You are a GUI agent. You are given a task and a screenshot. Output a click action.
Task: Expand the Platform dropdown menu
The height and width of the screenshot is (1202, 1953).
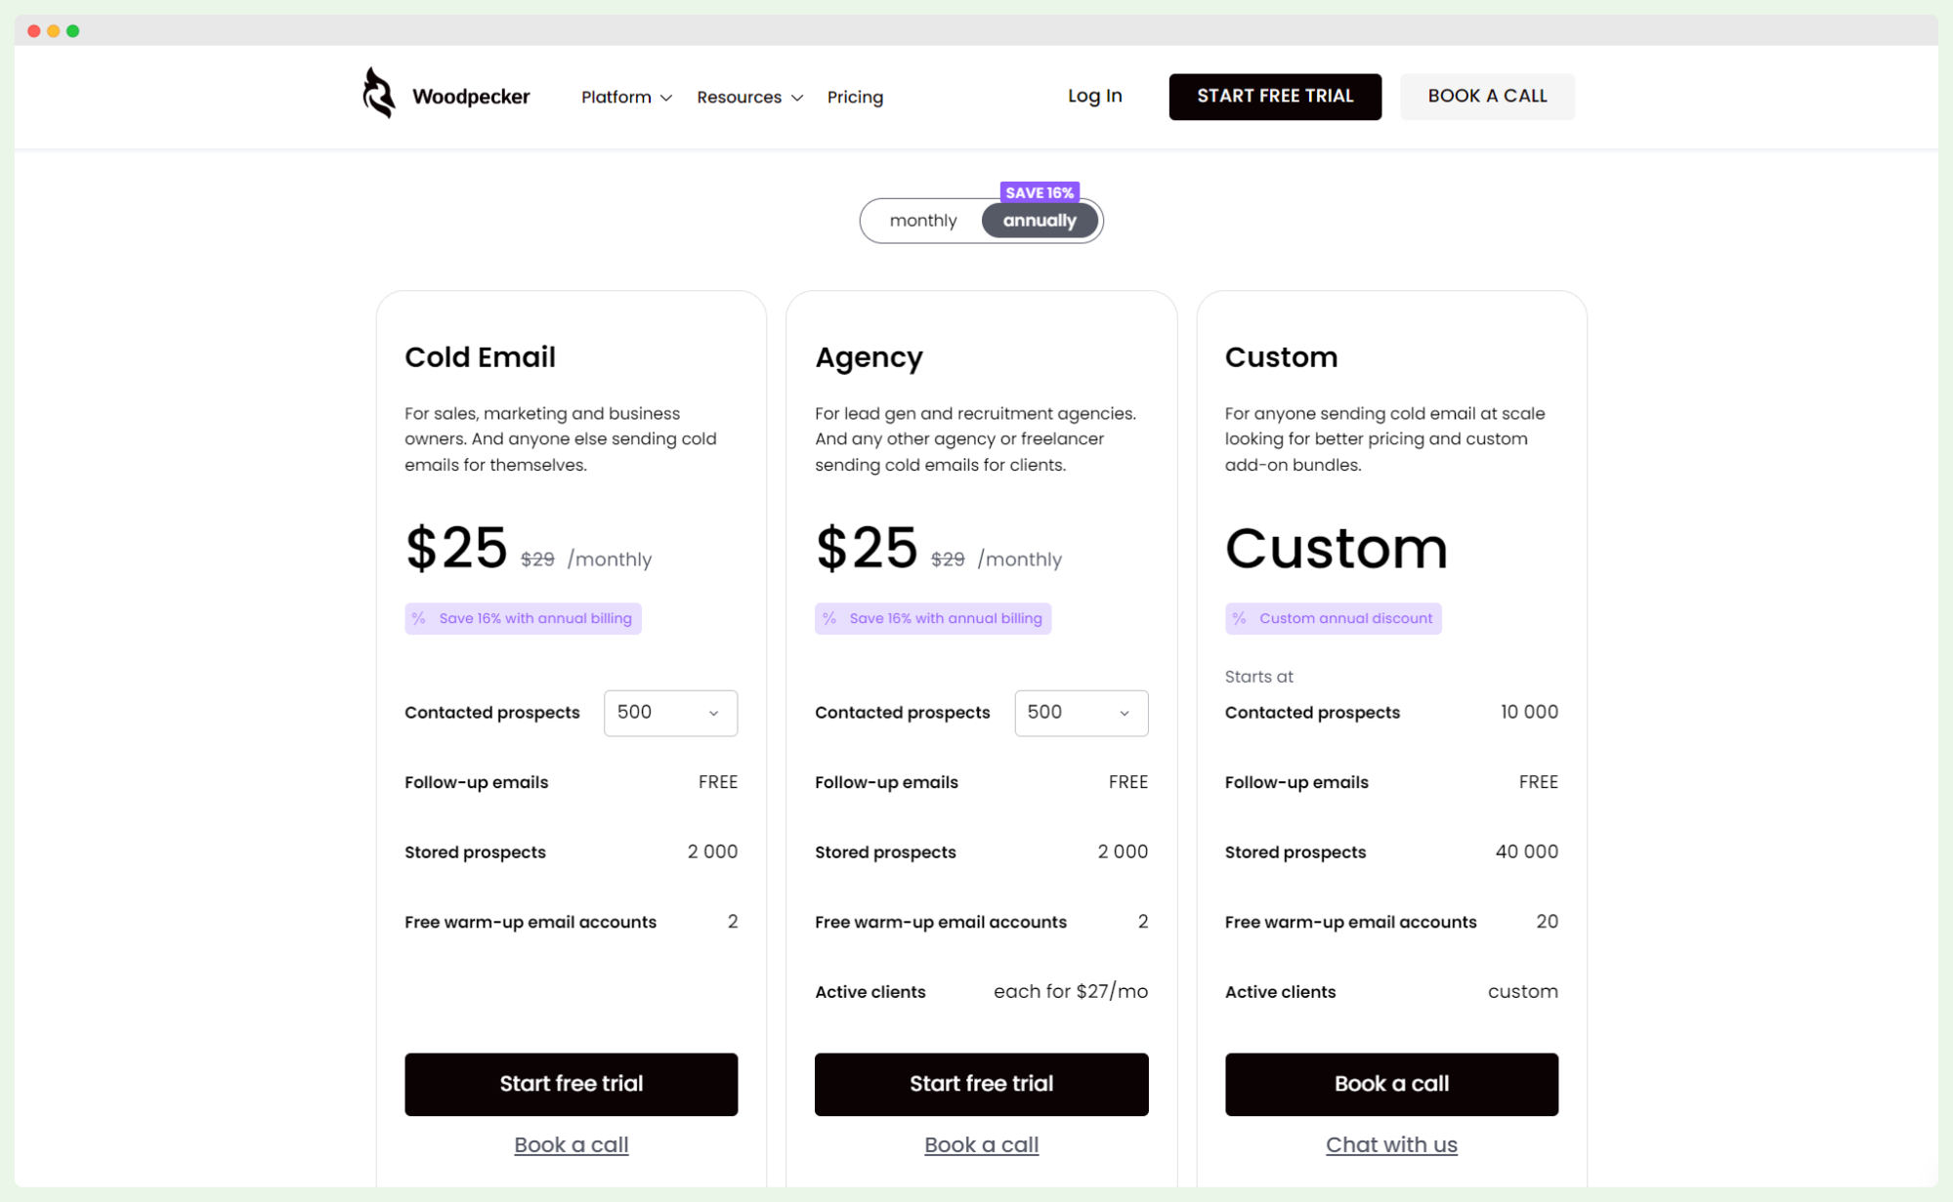click(624, 97)
